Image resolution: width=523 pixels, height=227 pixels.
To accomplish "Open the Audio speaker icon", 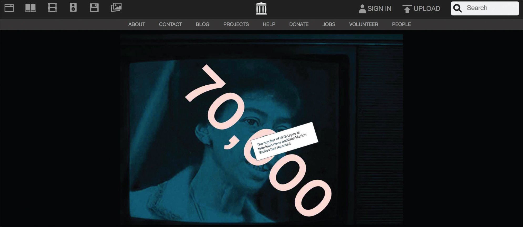I will pyautogui.click(x=73, y=8).
